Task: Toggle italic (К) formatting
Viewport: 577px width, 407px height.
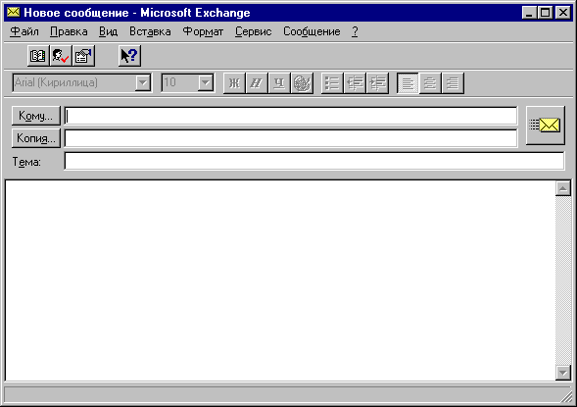Action: (x=257, y=83)
